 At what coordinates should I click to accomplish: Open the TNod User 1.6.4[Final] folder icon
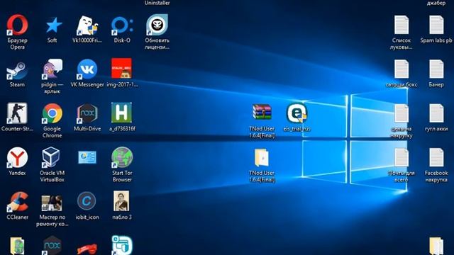click(x=262, y=157)
